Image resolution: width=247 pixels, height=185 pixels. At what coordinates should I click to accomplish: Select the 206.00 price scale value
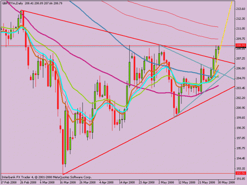tap(240, 68)
